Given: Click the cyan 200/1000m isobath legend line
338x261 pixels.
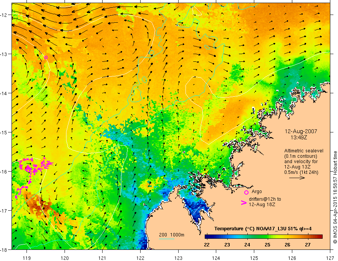Looking at the screenshot, I should [166, 239].
